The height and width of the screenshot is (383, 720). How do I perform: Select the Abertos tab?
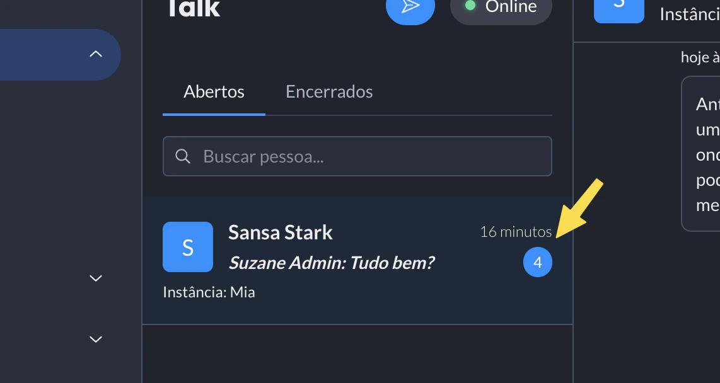pyautogui.click(x=214, y=91)
